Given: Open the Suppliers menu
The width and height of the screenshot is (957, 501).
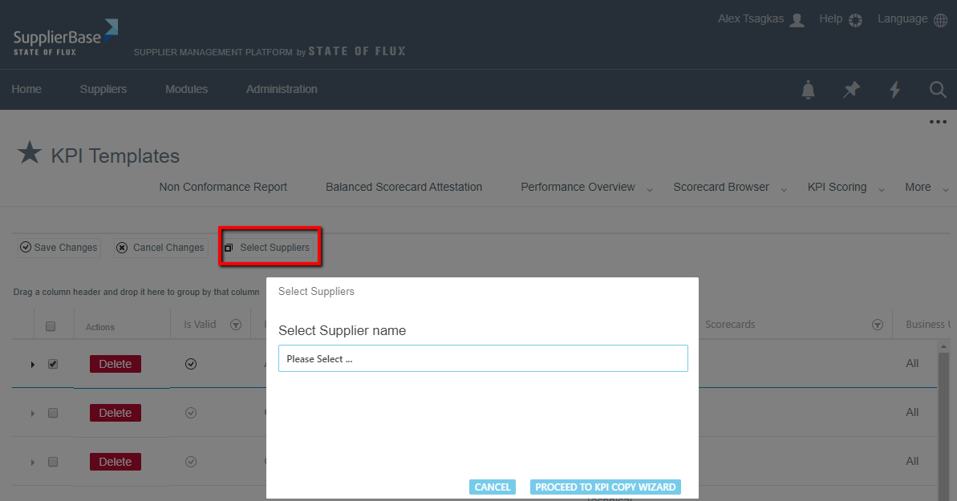Looking at the screenshot, I should click(103, 89).
